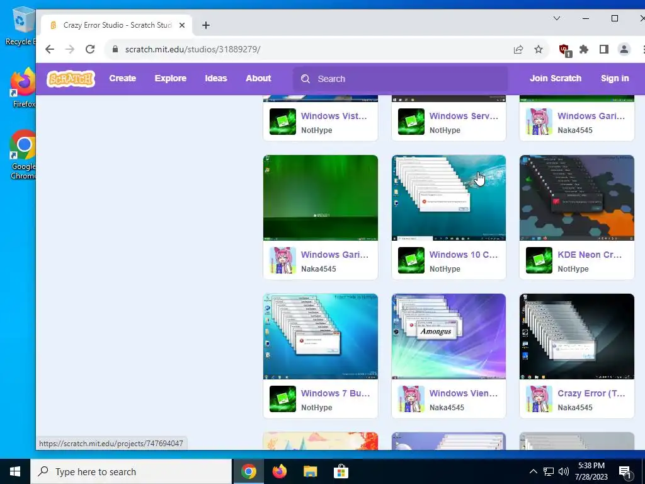Show hidden system tray icons
This screenshot has height=484, width=645.
click(x=533, y=471)
